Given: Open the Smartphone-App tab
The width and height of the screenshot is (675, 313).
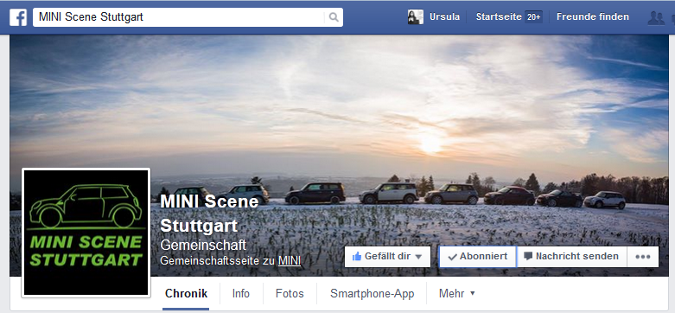Looking at the screenshot, I should 372,294.
